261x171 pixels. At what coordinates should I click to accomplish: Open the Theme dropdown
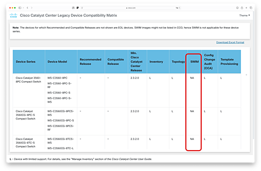tap(245, 16)
